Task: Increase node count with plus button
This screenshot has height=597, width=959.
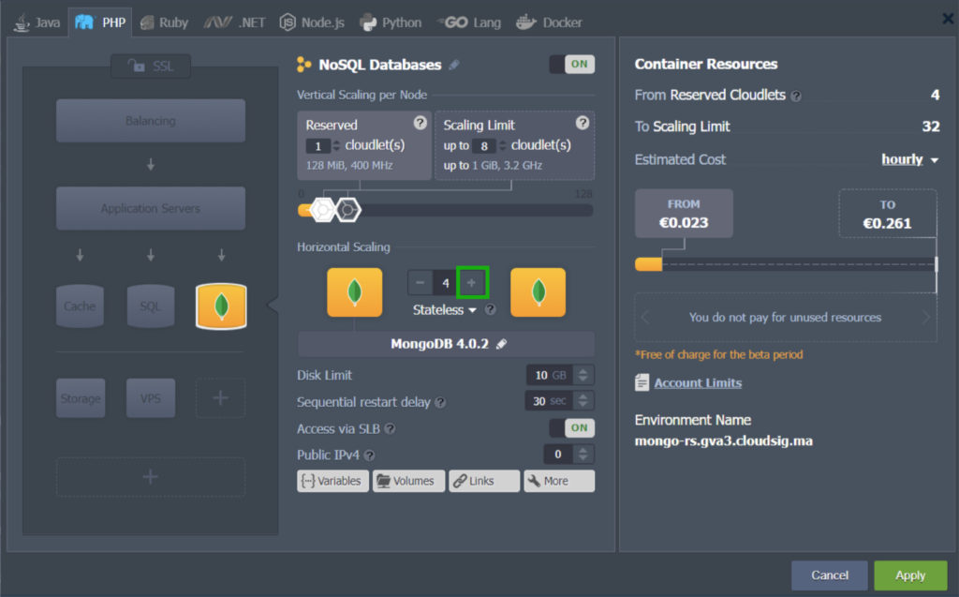Action: 472,283
